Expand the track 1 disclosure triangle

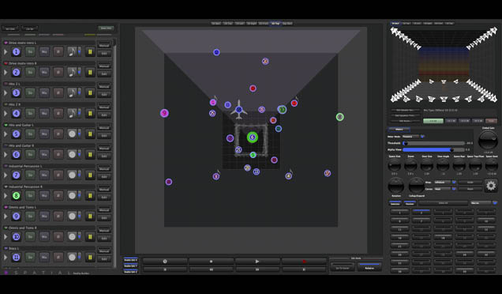(6, 51)
